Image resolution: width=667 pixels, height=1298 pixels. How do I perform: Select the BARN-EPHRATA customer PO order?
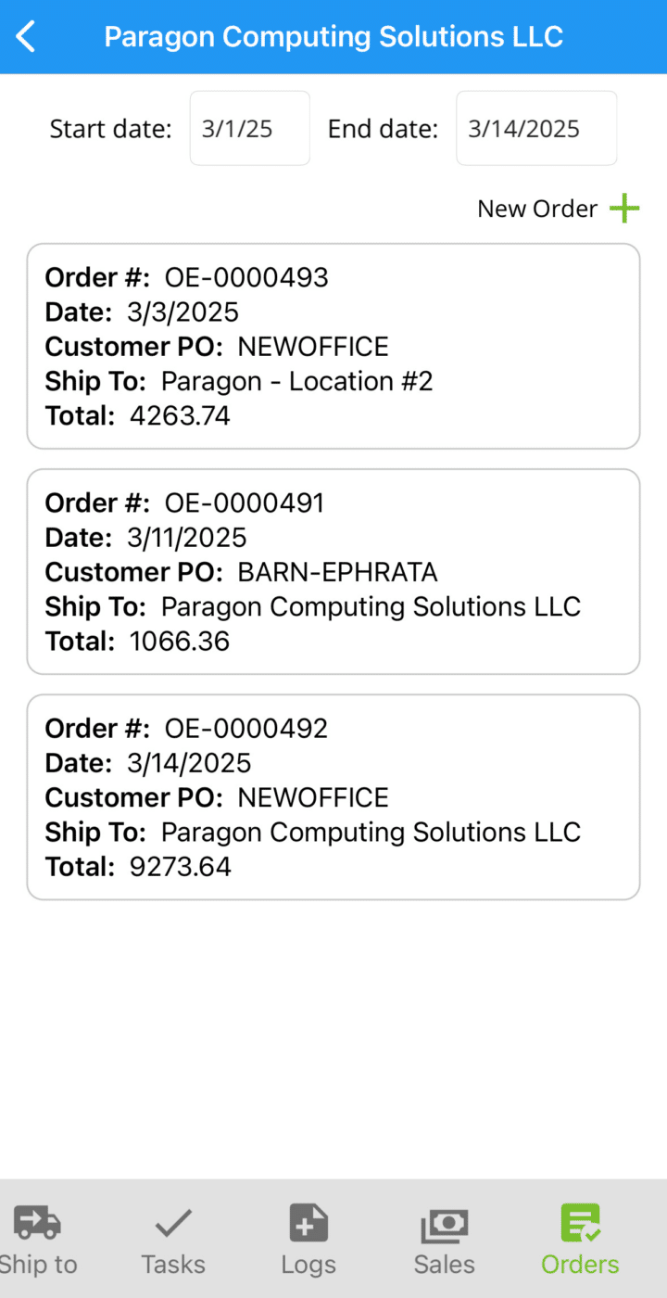coord(333,571)
